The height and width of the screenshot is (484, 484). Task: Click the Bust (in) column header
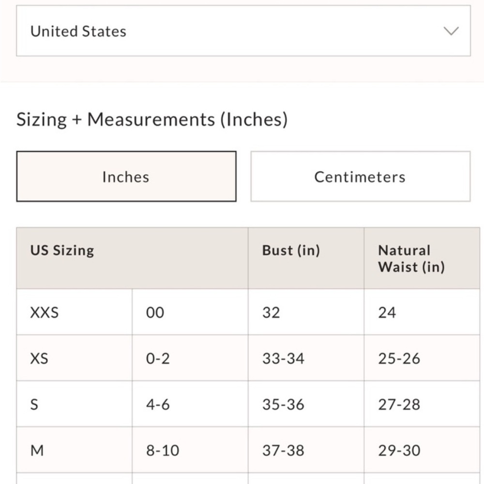291,250
